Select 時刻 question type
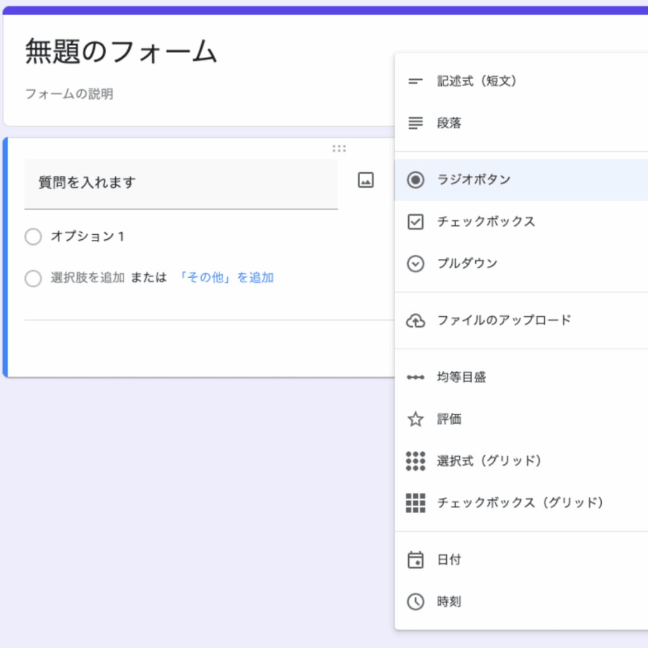648x648 pixels. click(x=521, y=602)
